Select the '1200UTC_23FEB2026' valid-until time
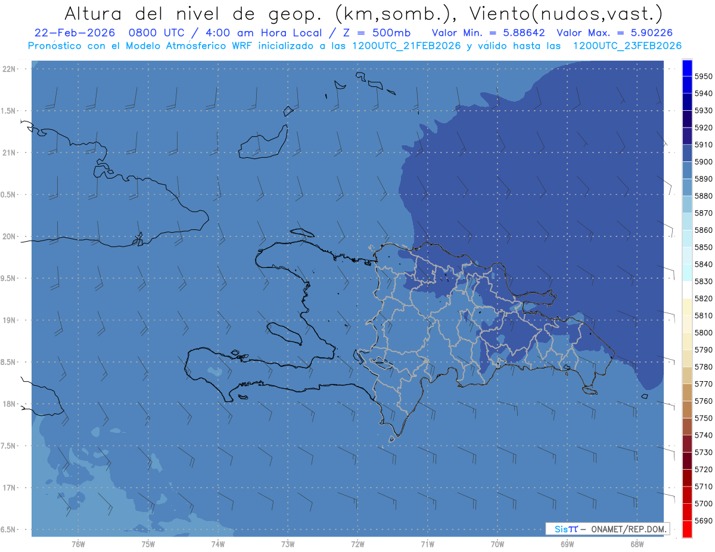Image resolution: width=715 pixels, height=552 pixels. tap(627, 45)
